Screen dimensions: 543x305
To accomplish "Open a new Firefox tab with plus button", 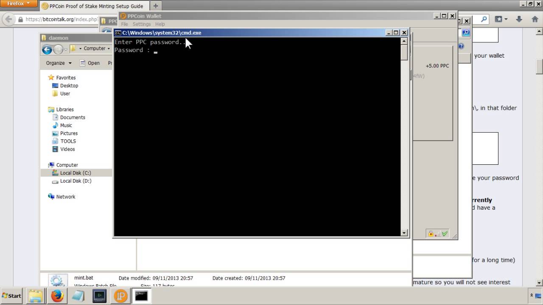I will point(156,6).
